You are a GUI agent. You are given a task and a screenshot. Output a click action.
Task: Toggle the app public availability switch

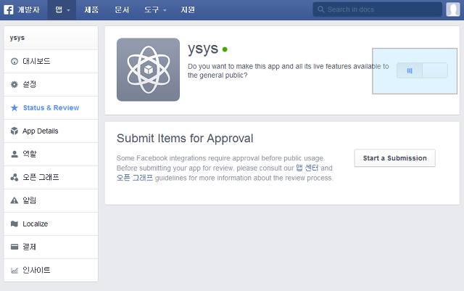[x=422, y=70]
